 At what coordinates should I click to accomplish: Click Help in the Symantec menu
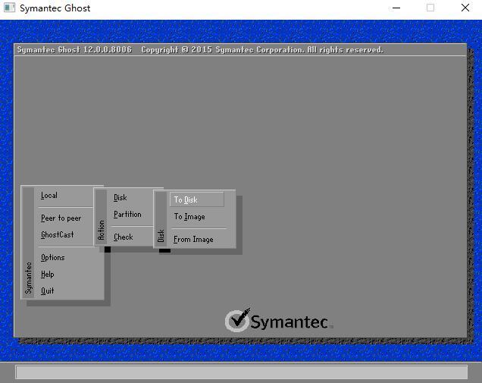tap(47, 274)
